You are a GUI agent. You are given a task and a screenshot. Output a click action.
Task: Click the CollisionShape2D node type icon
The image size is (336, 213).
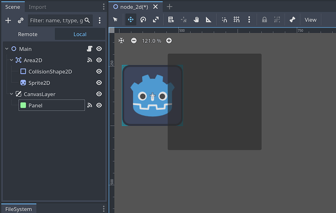coord(23,71)
